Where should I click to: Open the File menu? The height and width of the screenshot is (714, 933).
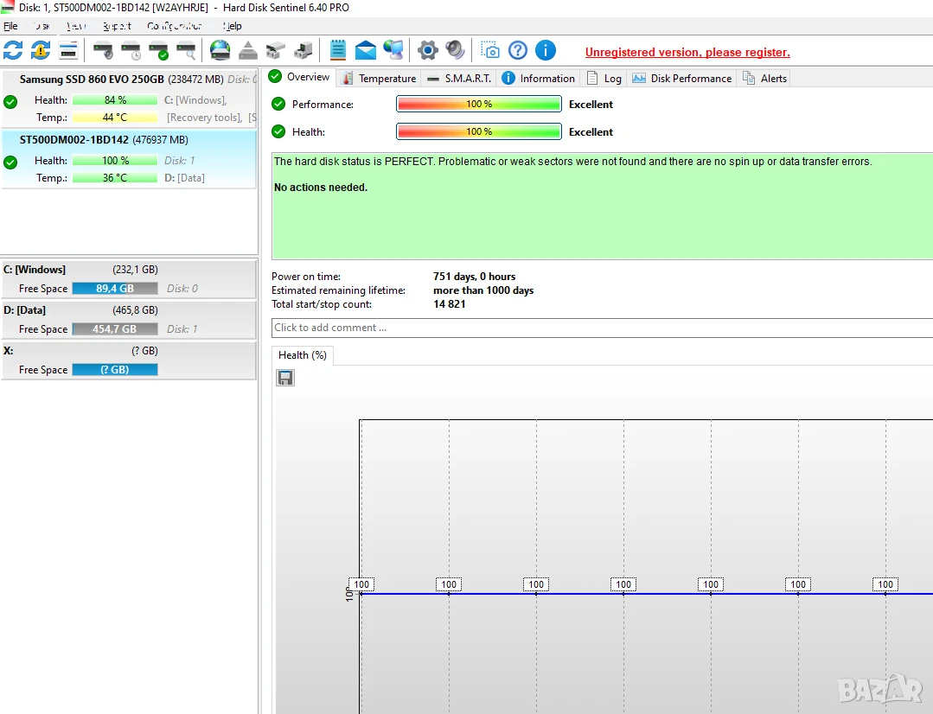pos(10,26)
